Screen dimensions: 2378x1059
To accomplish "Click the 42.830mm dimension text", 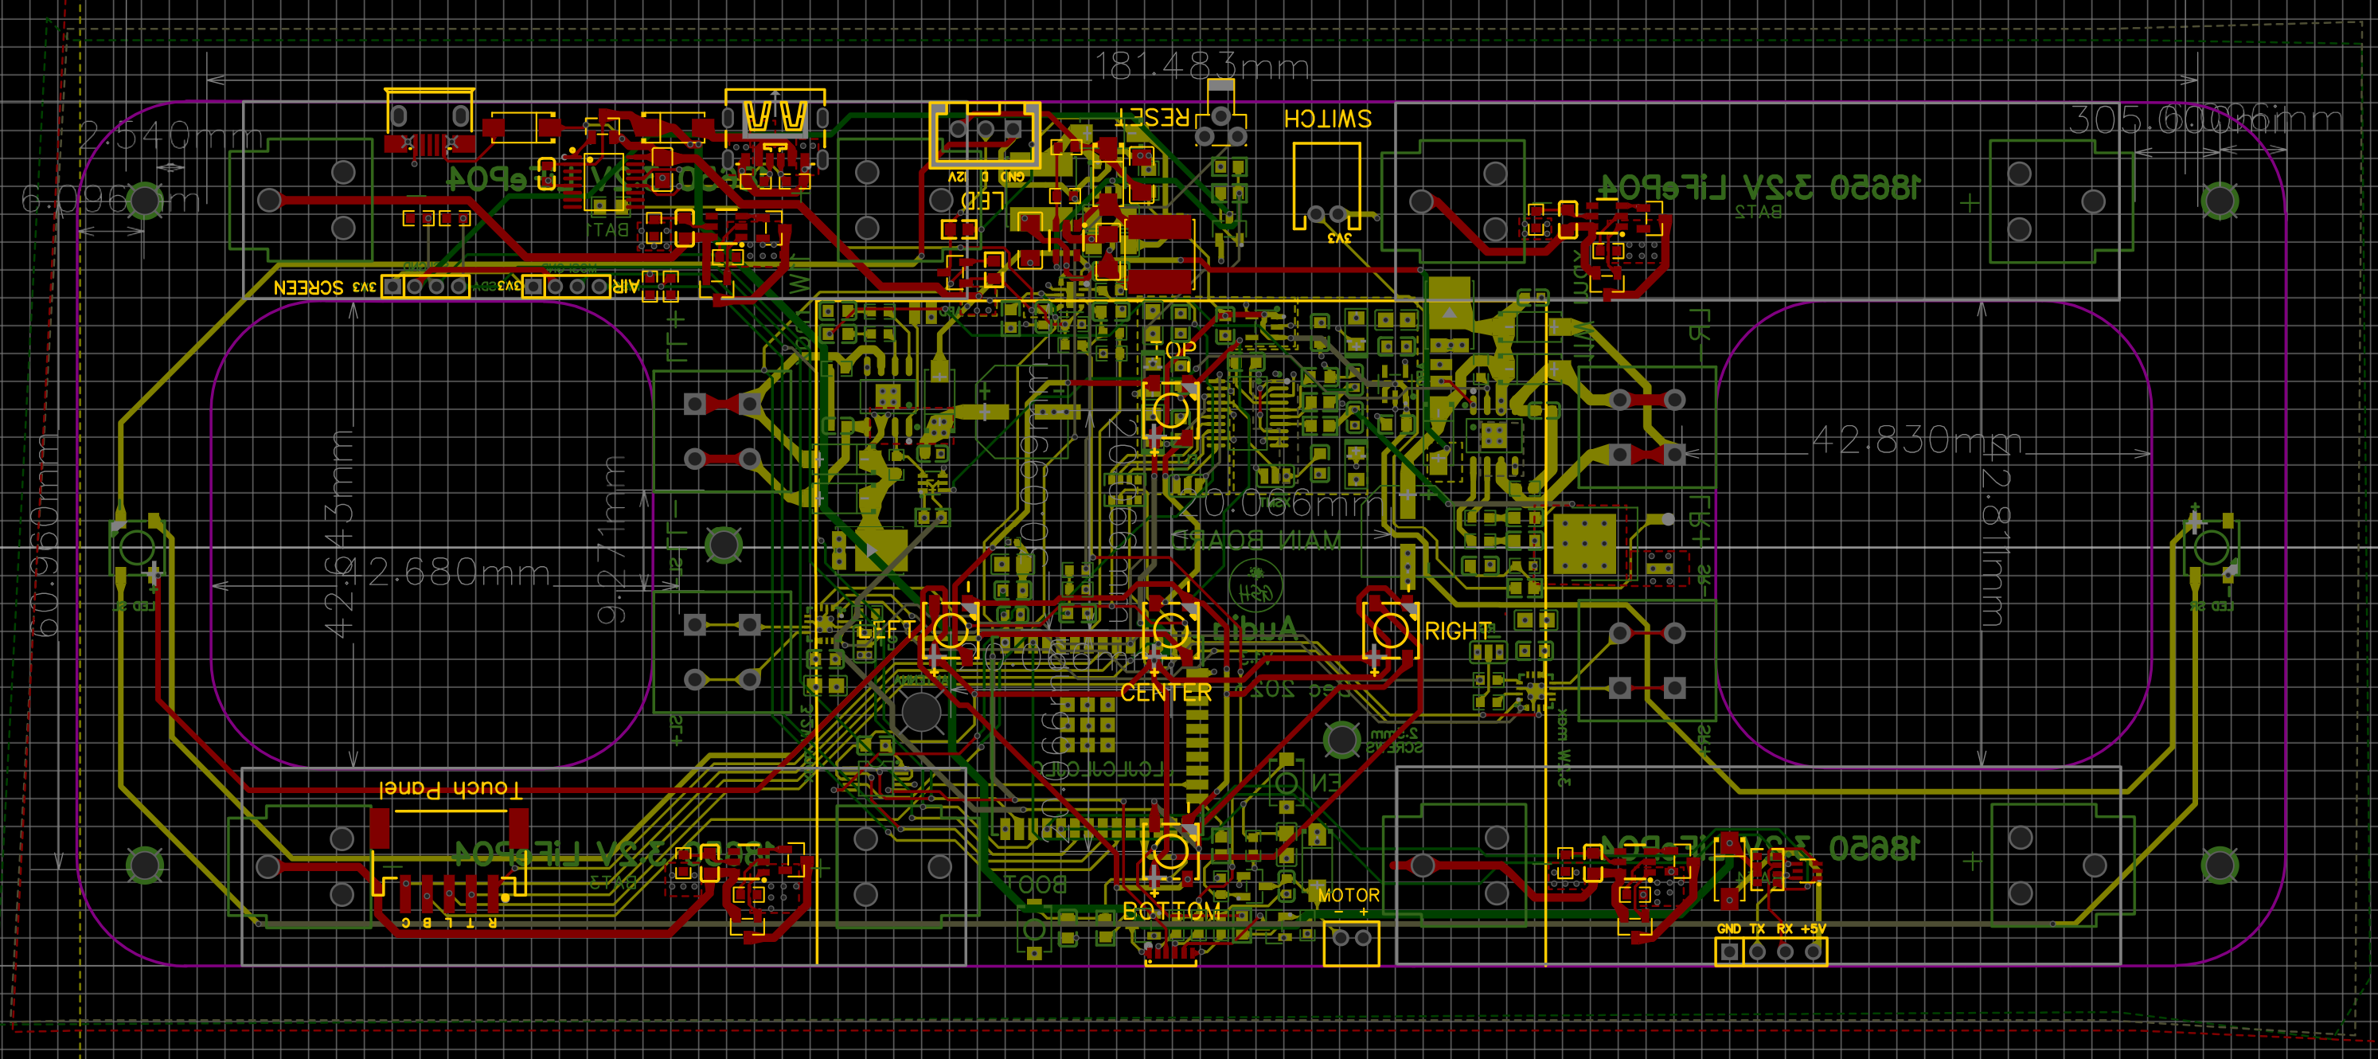I will click(x=1916, y=440).
